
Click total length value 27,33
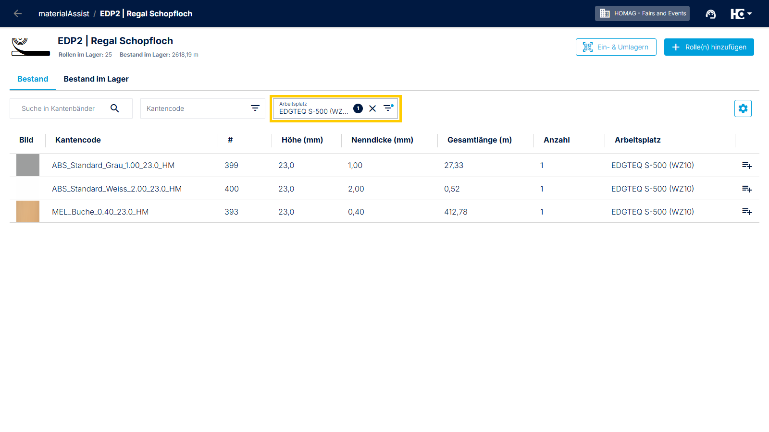pos(454,165)
